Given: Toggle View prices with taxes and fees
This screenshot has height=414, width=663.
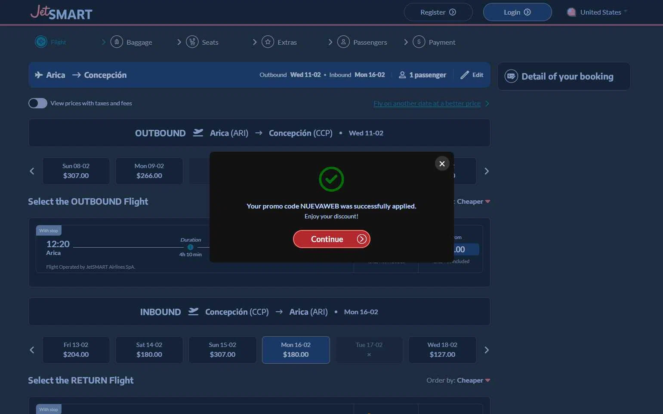Looking at the screenshot, I should pyautogui.click(x=38, y=103).
